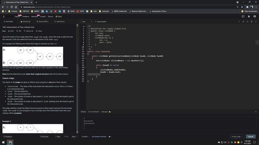Viewport: 259px width, 145px height.
Task: Open the VOTE bookmark
Action: (x=80, y=11)
